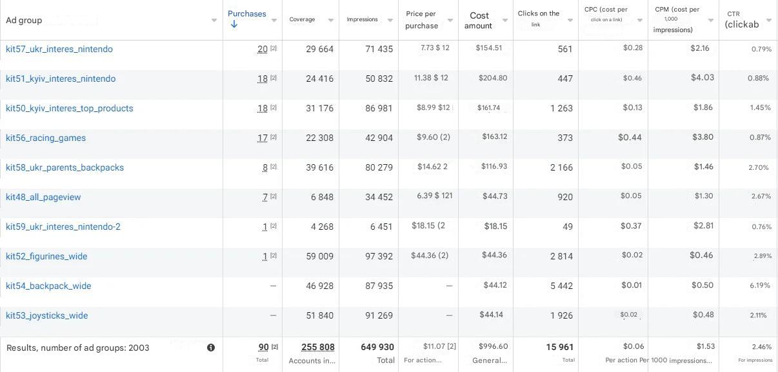Open the Cost amount column dropdown
Viewport: 778px width, 372px height.
(505, 21)
